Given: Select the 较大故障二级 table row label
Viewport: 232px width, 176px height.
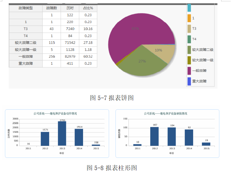Looking at the screenshot, I should 26,43.
